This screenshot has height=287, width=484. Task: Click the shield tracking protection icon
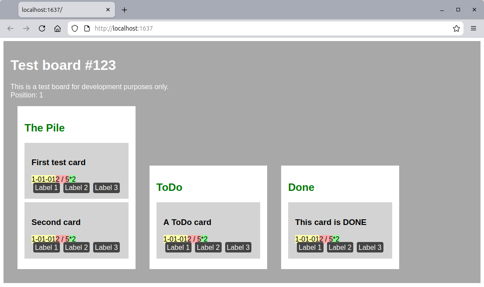click(75, 28)
